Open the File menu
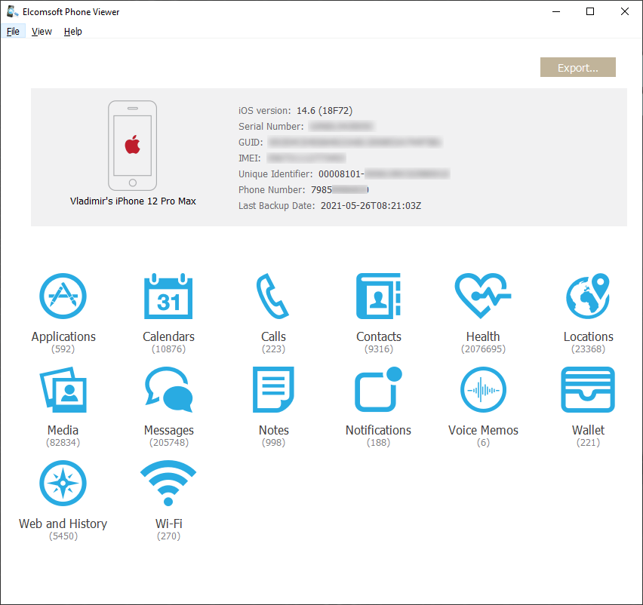The width and height of the screenshot is (643, 605). point(13,31)
